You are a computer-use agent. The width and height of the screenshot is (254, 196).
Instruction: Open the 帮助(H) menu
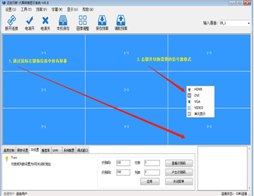coord(88,9)
